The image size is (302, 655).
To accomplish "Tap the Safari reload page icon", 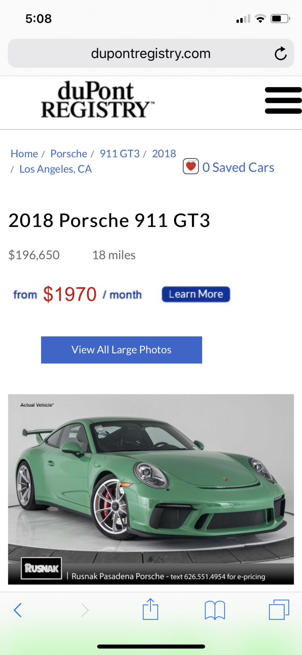I will [x=281, y=54].
